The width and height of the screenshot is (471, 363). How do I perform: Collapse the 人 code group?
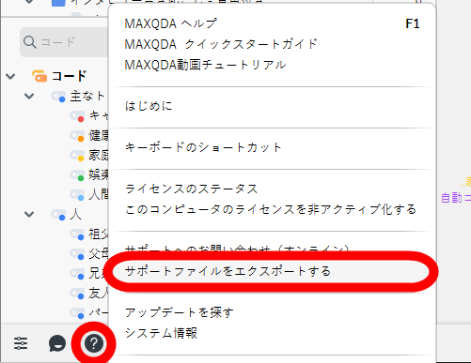point(29,215)
